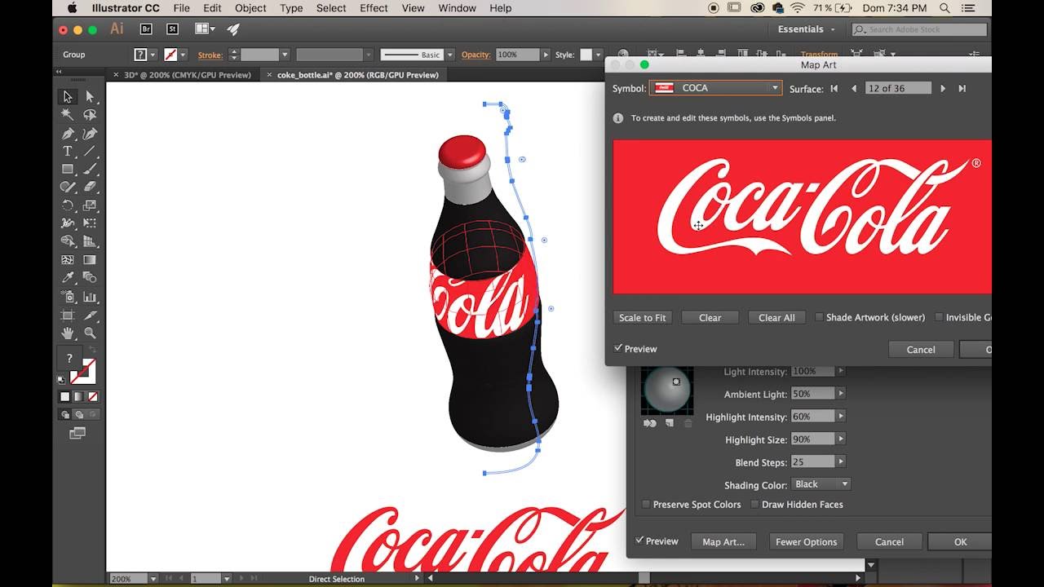Select the Direct Selection tool
This screenshot has width=1044, height=587.
[x=90, y=97]
